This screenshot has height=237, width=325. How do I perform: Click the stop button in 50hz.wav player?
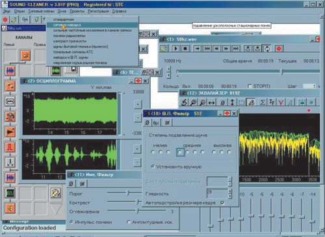click(x=185, y=48)
